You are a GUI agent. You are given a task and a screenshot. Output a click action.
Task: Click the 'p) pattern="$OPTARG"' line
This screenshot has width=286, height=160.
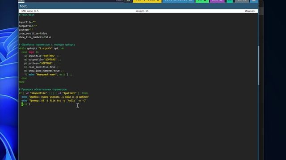41,63
